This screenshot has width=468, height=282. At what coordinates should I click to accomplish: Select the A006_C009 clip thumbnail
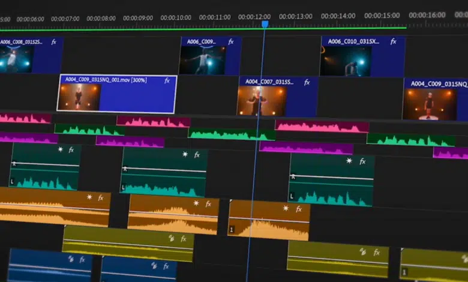(x=202, y=60)
